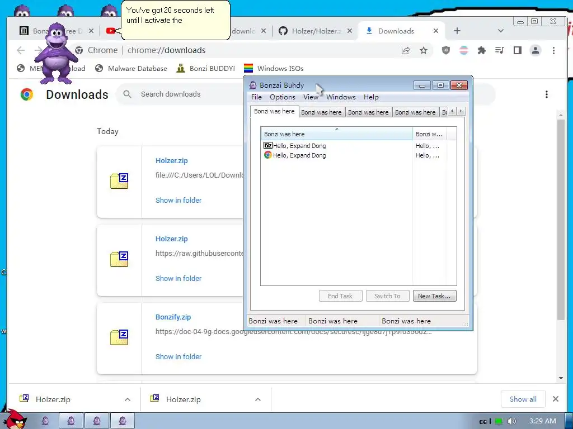
Task: Click the Angry Birds start button
Action: click(15, 420)
